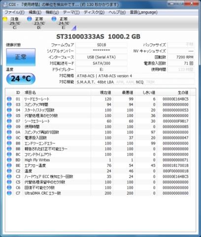Click status icon of row 01 リードエラーレート
Image resolution: width=201 pixels, height=237 pixels.
coord(9,99)
